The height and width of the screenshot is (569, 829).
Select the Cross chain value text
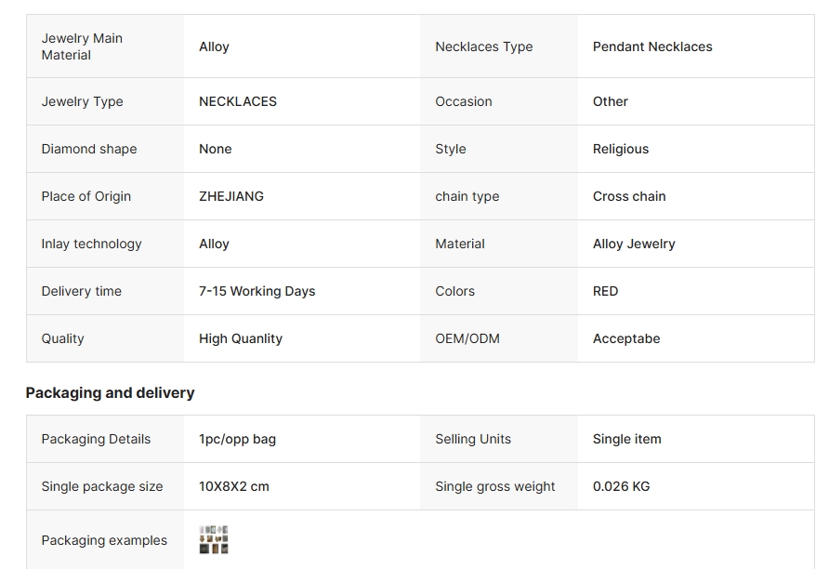tap(629, 196)
